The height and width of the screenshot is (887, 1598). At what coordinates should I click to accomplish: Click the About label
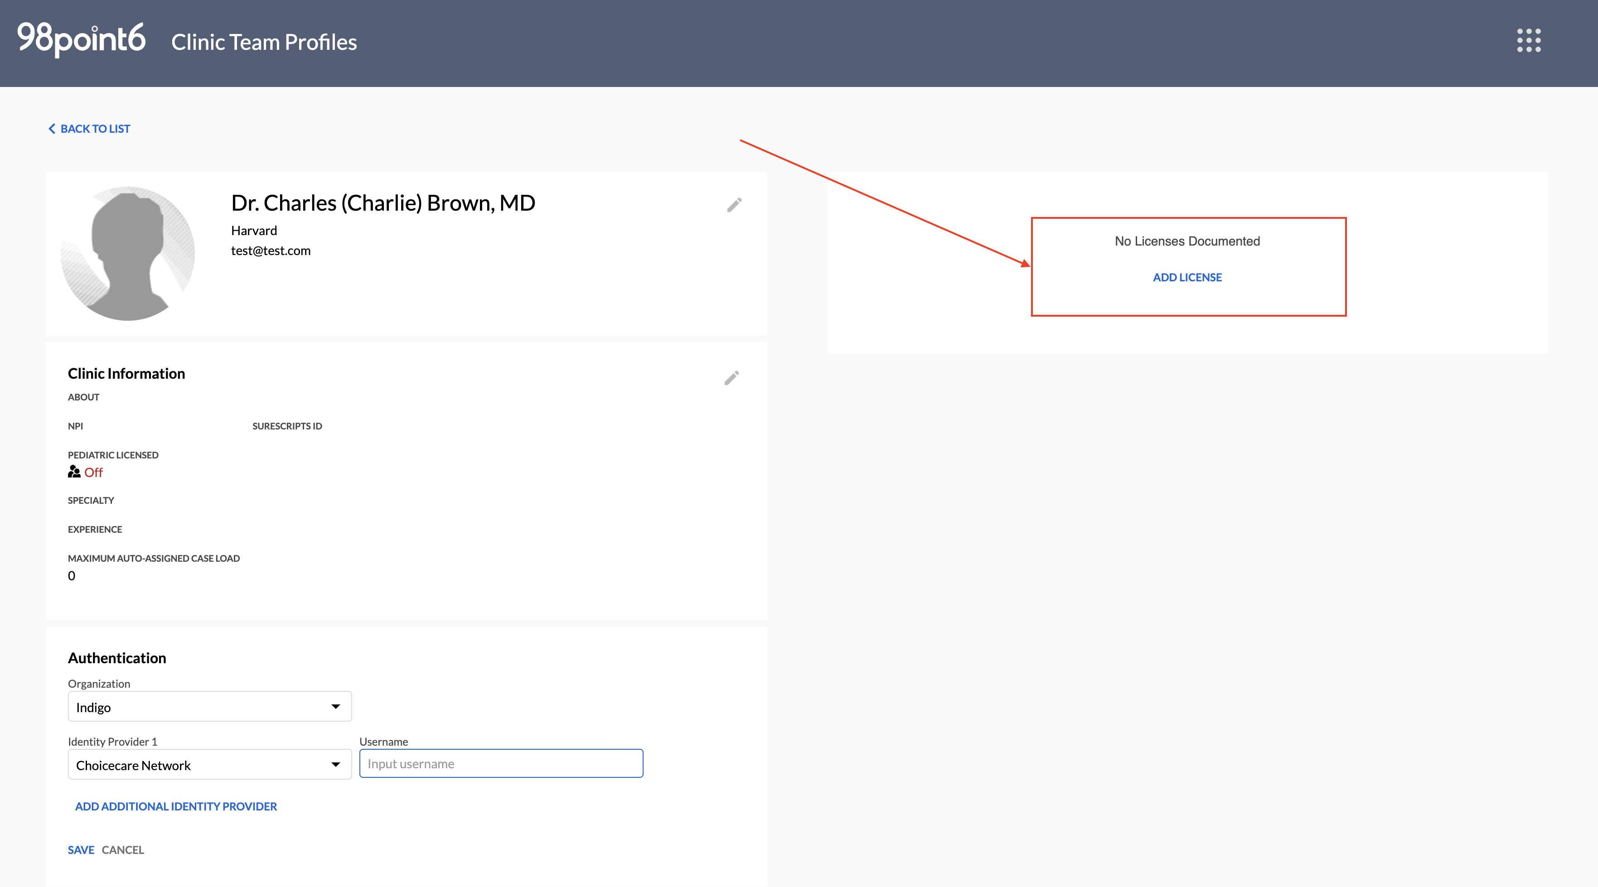coord(84,397)
